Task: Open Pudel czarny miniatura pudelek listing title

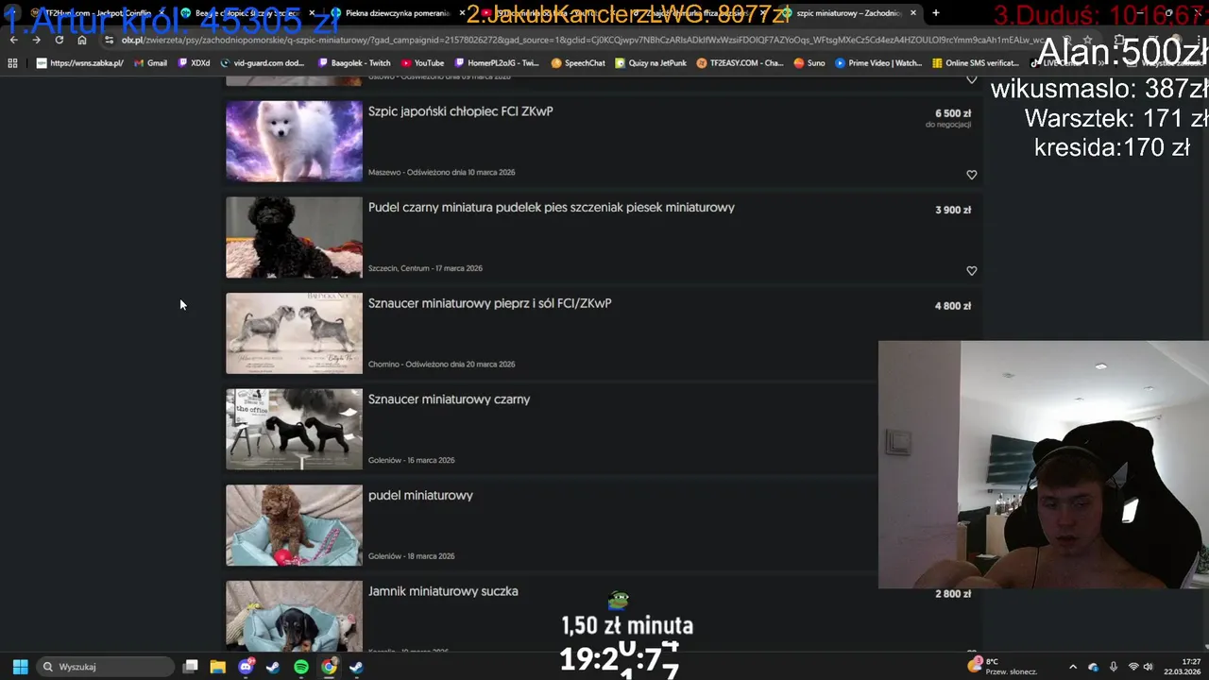Action: tap(551, 208)
